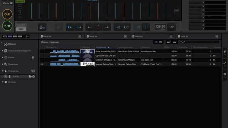Click the L.LaCie export/eject icon
Screen dimensions: 228x128
[x=32, y=76]
